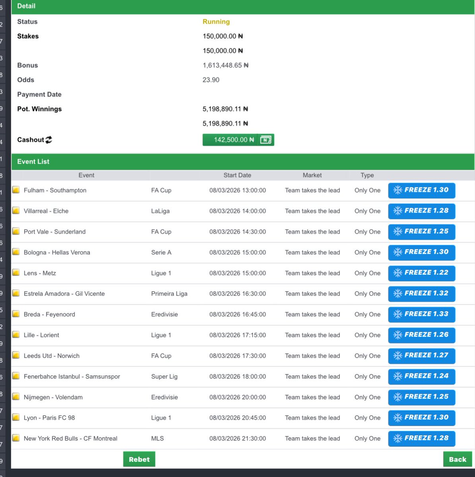Click the Payment Date label

(x=39, y=95)
